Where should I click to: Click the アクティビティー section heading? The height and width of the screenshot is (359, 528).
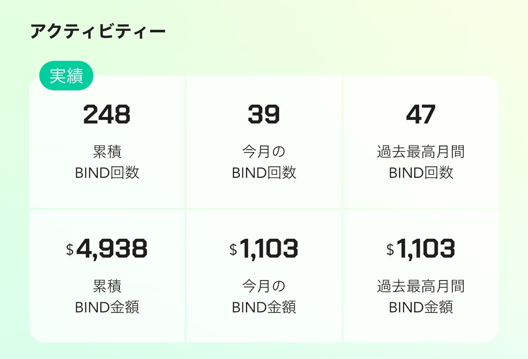[x=97, y=32]
